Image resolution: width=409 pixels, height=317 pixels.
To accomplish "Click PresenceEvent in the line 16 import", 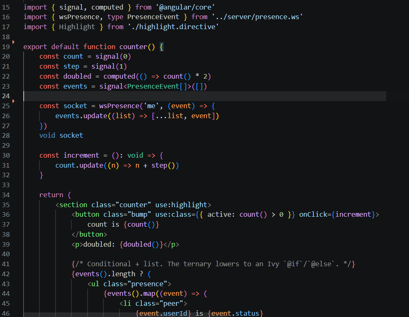I will (x=153, y=17).
